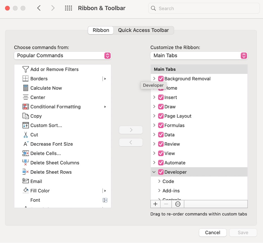Click the Conditional Formatting icon

[x=26, y=107]
